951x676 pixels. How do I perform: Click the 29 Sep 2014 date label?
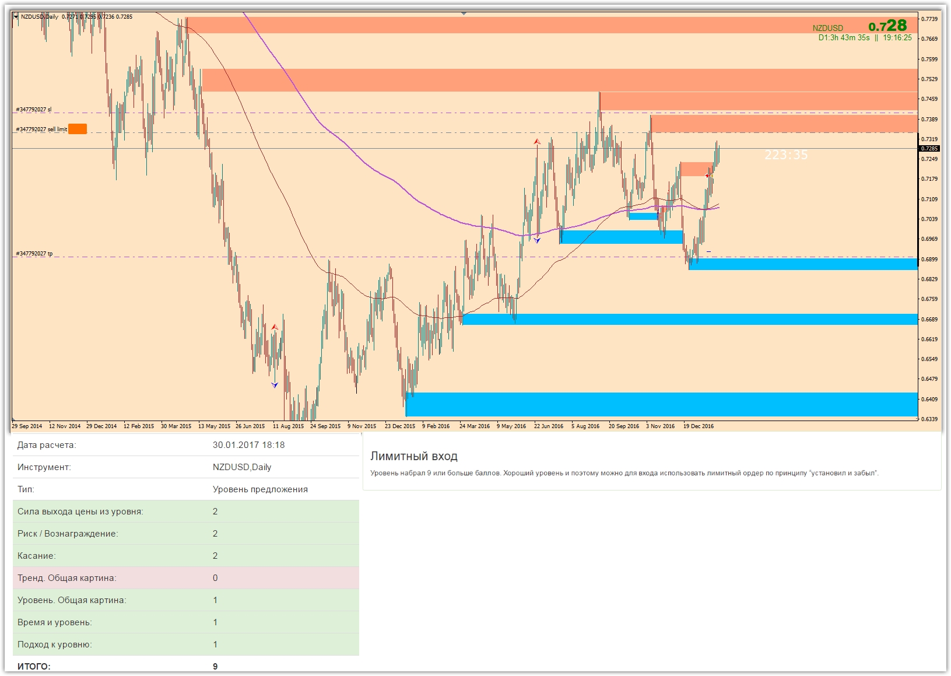[x=27, y=426]
